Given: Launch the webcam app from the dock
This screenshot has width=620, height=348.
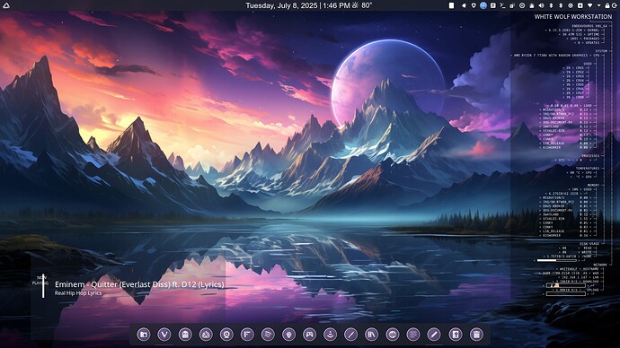Looking at the screenshot, I should tap(226, 335).
